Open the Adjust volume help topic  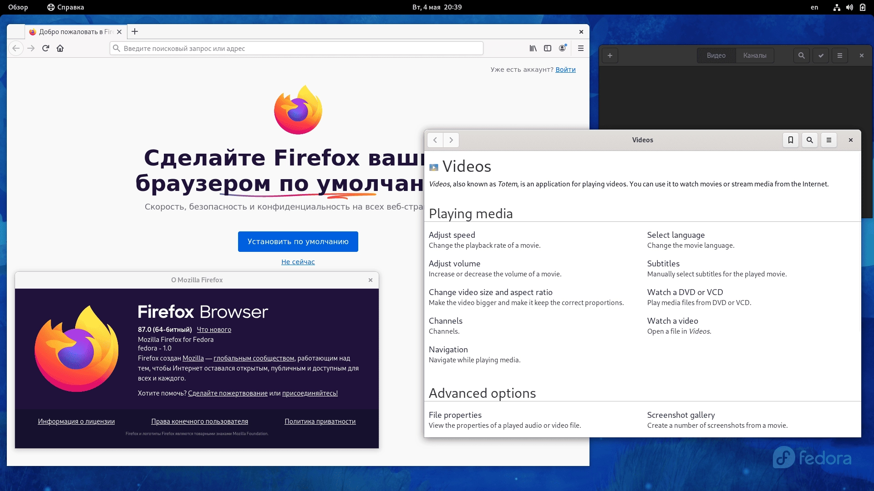tap(454, 264)
